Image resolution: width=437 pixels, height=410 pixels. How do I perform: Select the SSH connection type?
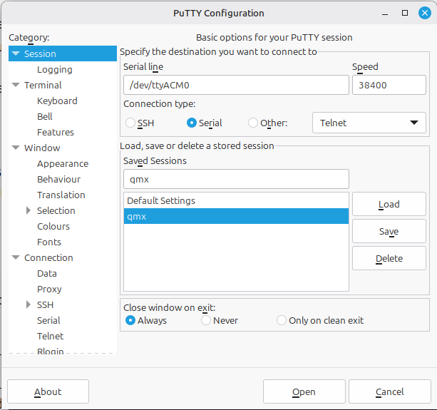[131, 123]
